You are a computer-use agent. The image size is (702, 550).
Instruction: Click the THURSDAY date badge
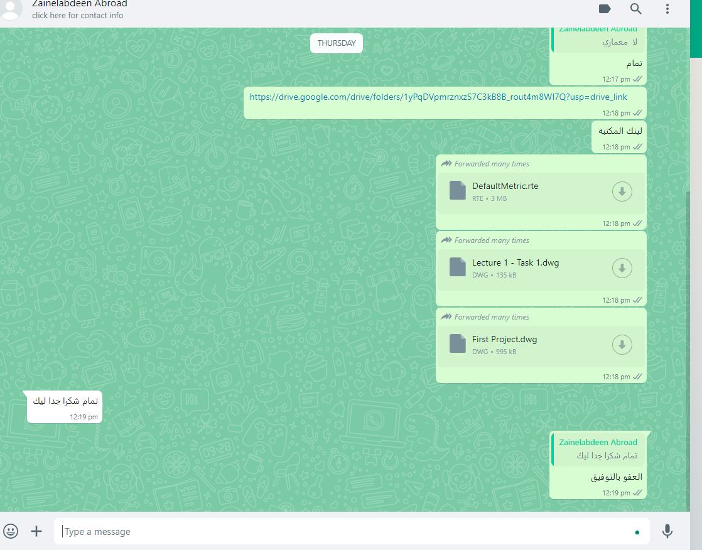click(336, 43)
